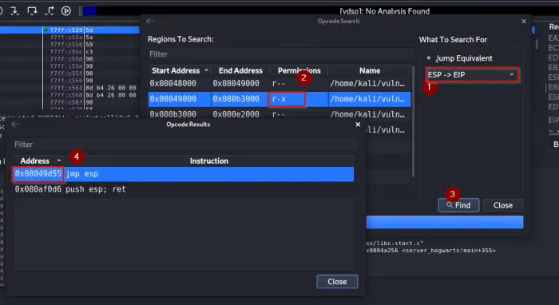Click the Find button
The height and width of the screenshot is (305, 559).
458,205
